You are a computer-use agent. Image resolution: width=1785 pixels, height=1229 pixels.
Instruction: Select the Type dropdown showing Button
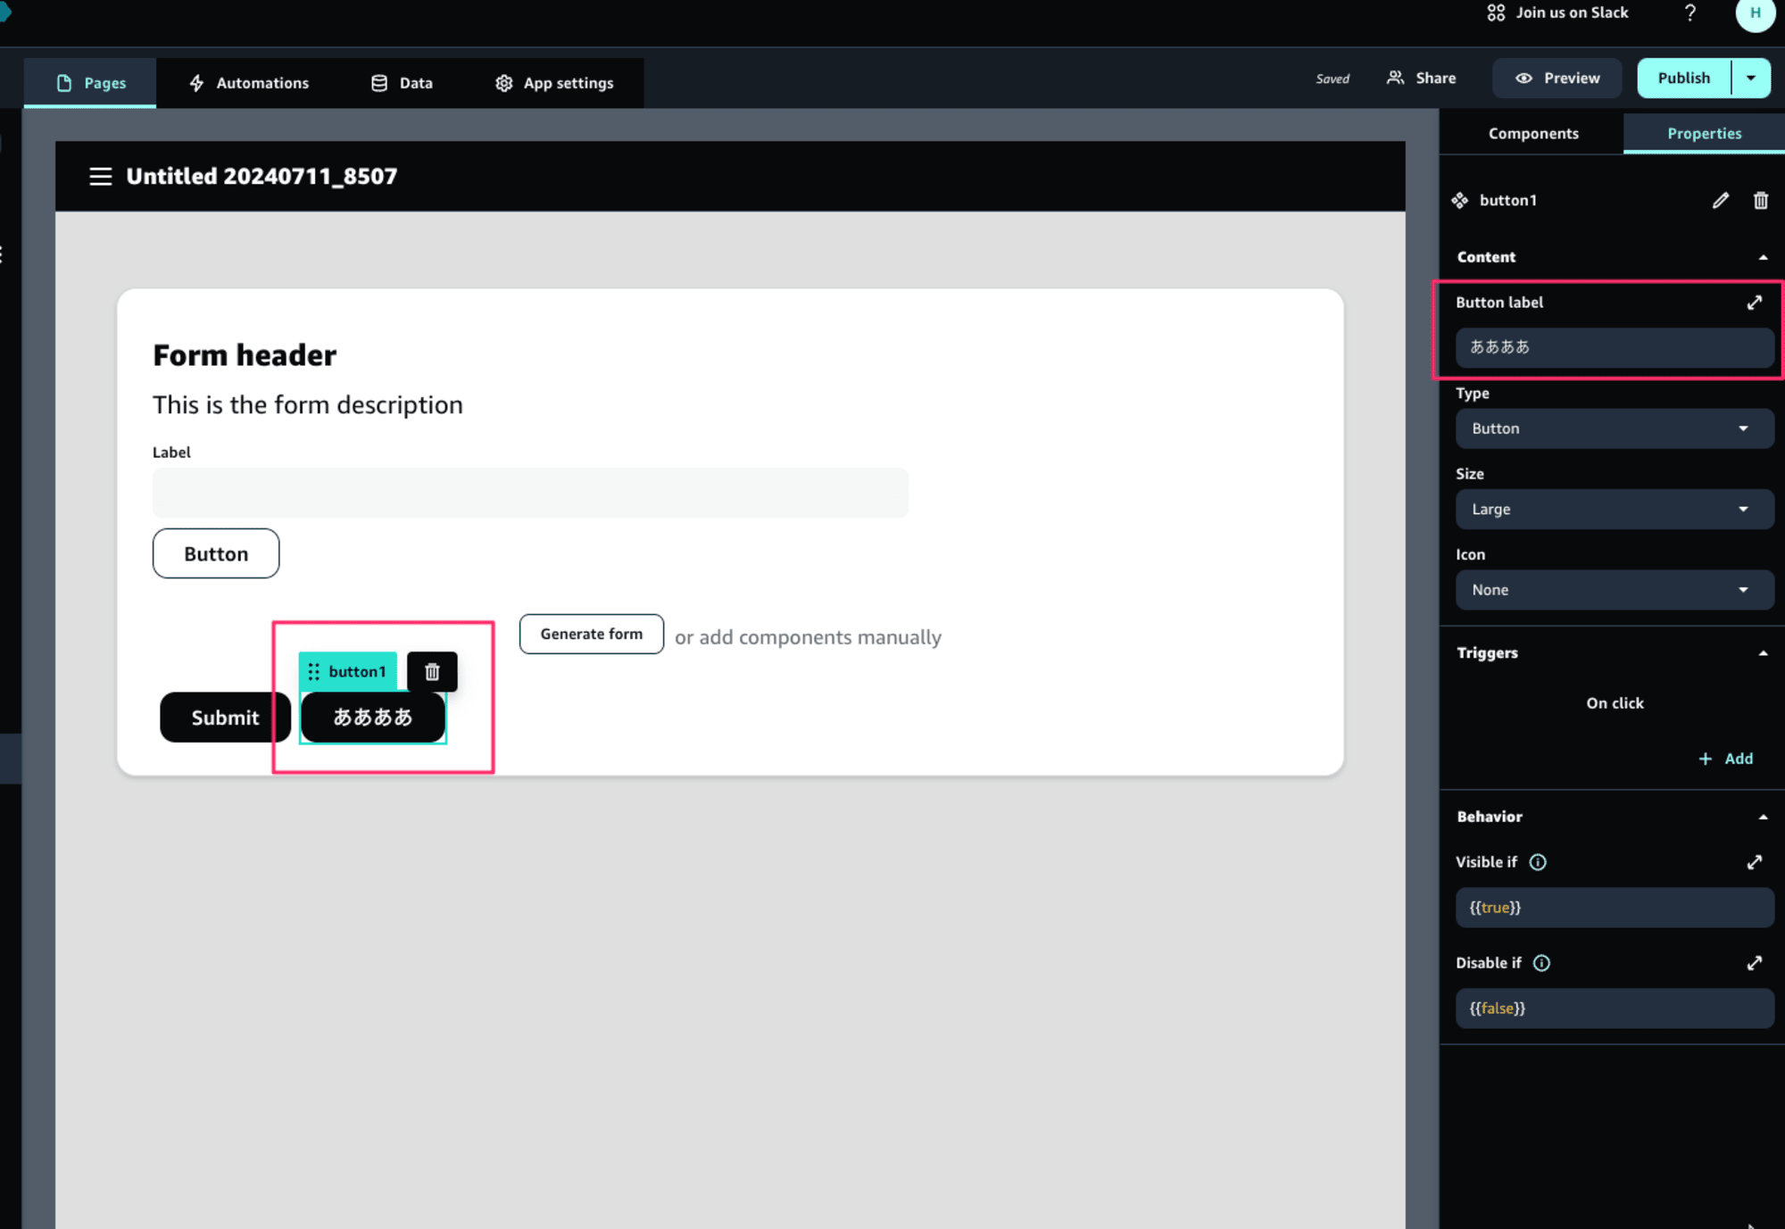click(x=1608, y=428)
